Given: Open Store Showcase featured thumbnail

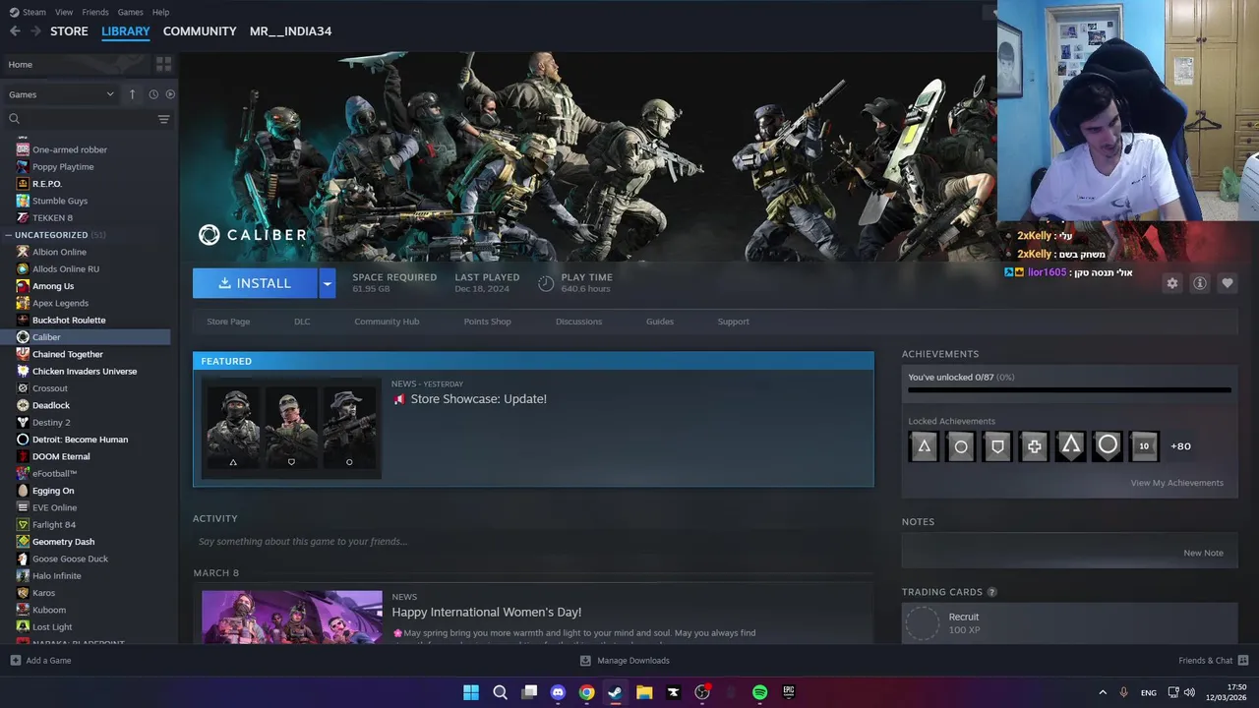Looking at the screenshot, I should (291, 428).
